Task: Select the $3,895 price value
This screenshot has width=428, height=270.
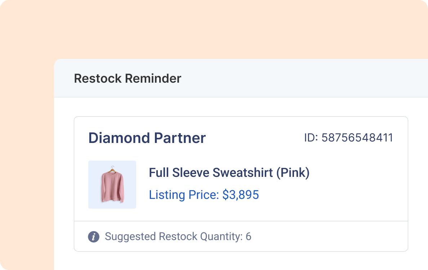Action: tap(241, 195)
